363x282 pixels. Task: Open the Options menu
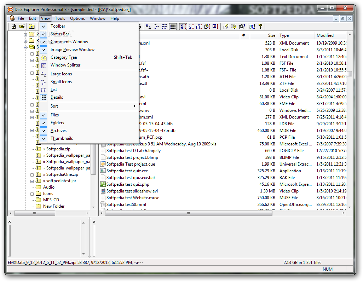(x=77, y=18)
